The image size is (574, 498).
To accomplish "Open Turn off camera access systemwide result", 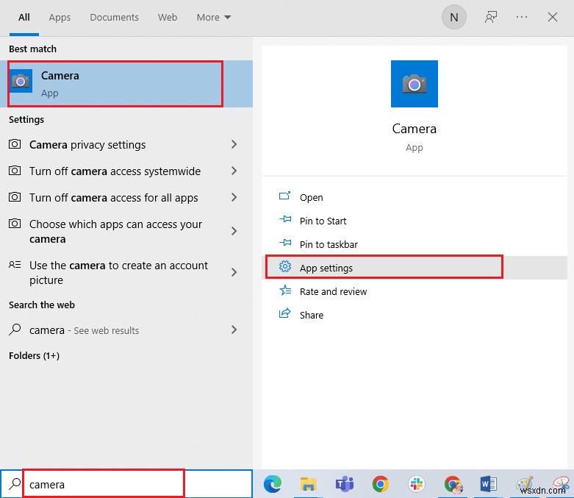I will tap(126, 171).
